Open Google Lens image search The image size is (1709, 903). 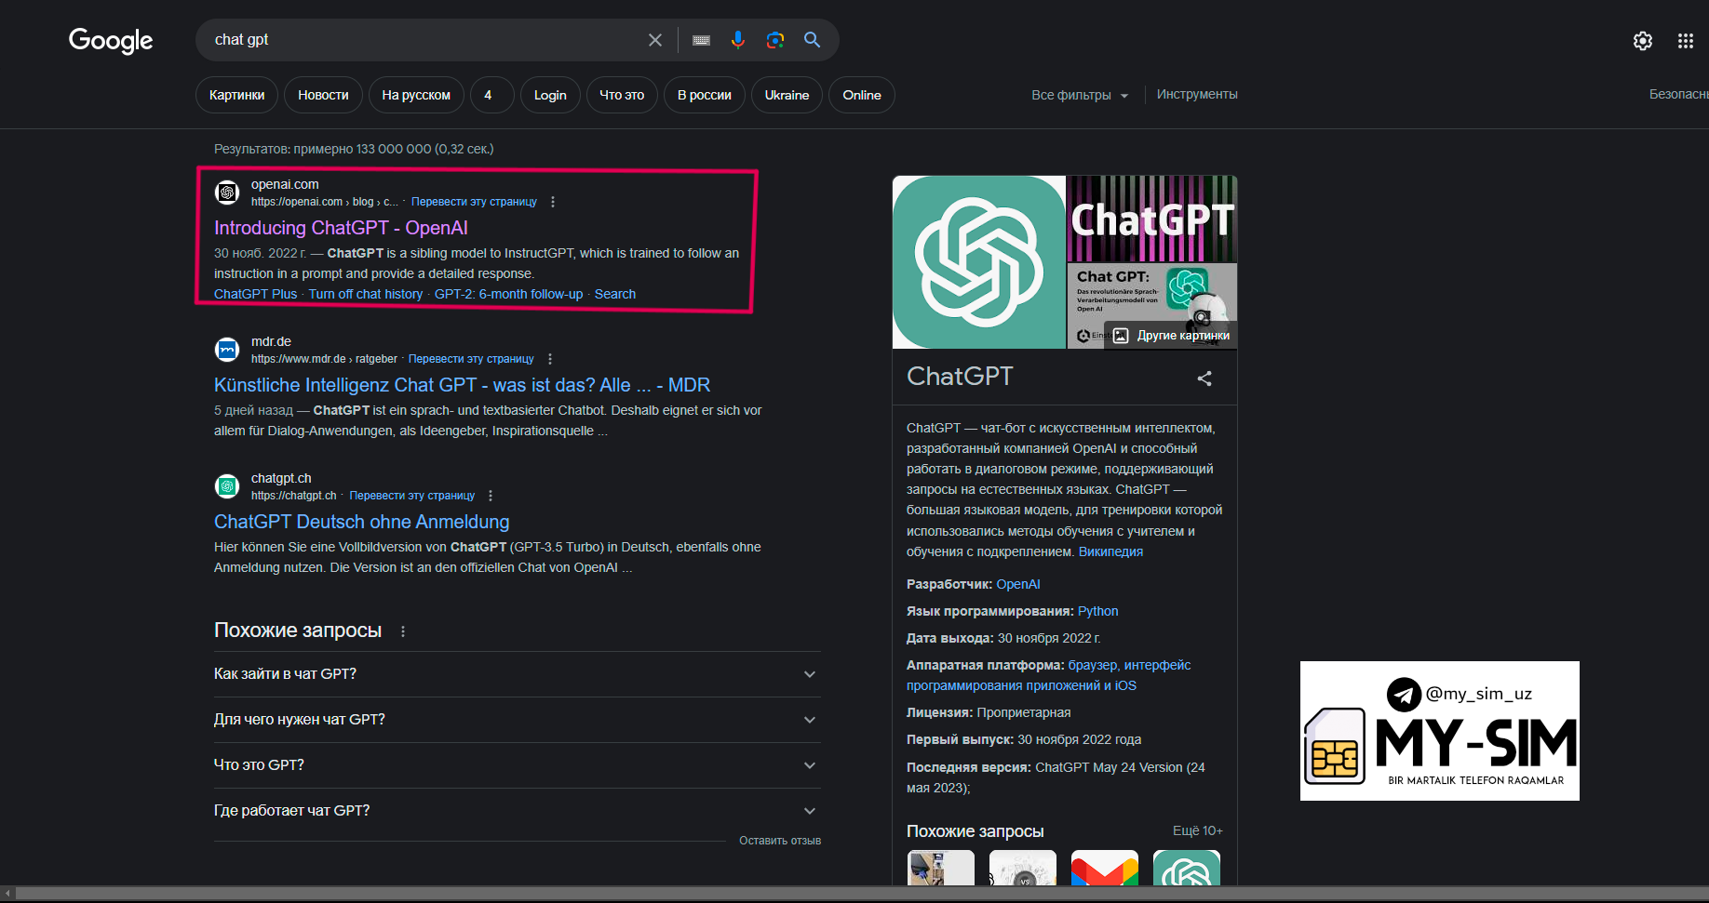pos(774,40)
